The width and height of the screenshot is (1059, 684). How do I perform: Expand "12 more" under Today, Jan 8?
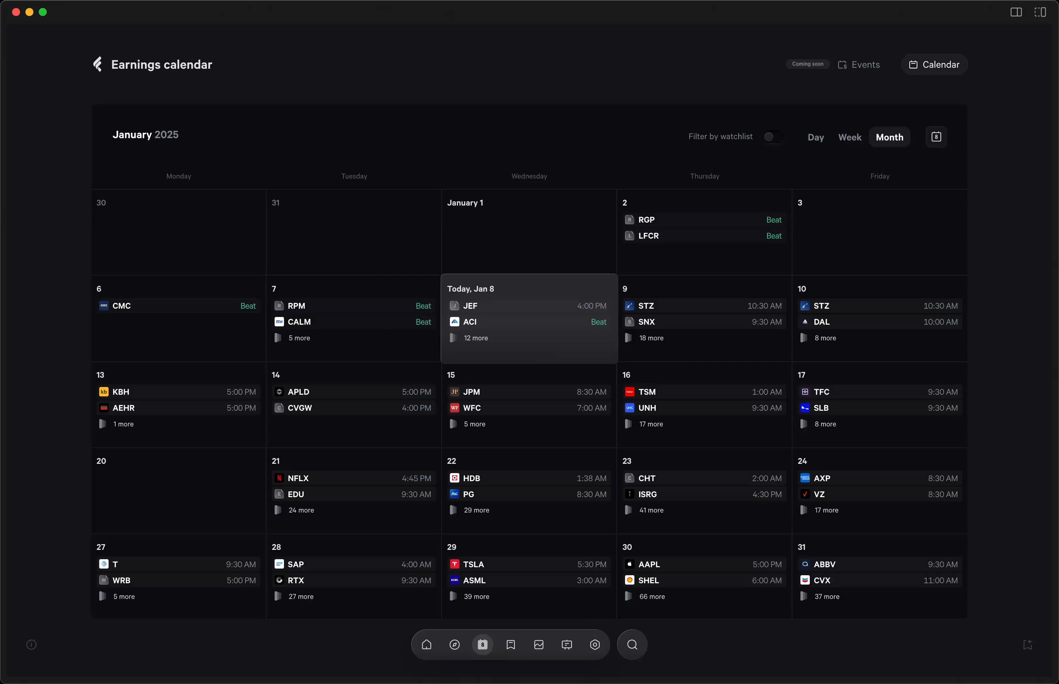[x=475, y=338]
